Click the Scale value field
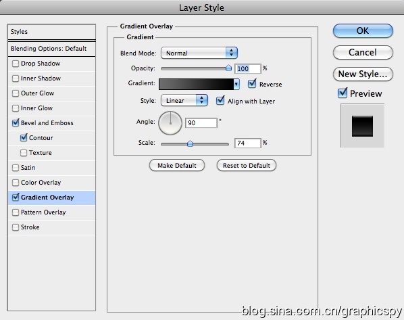404x320 pixels. click(x=248, y=143)
